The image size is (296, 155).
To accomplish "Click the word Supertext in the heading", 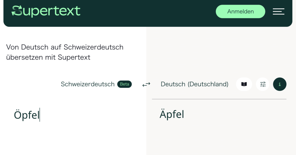I will (74, 57).
